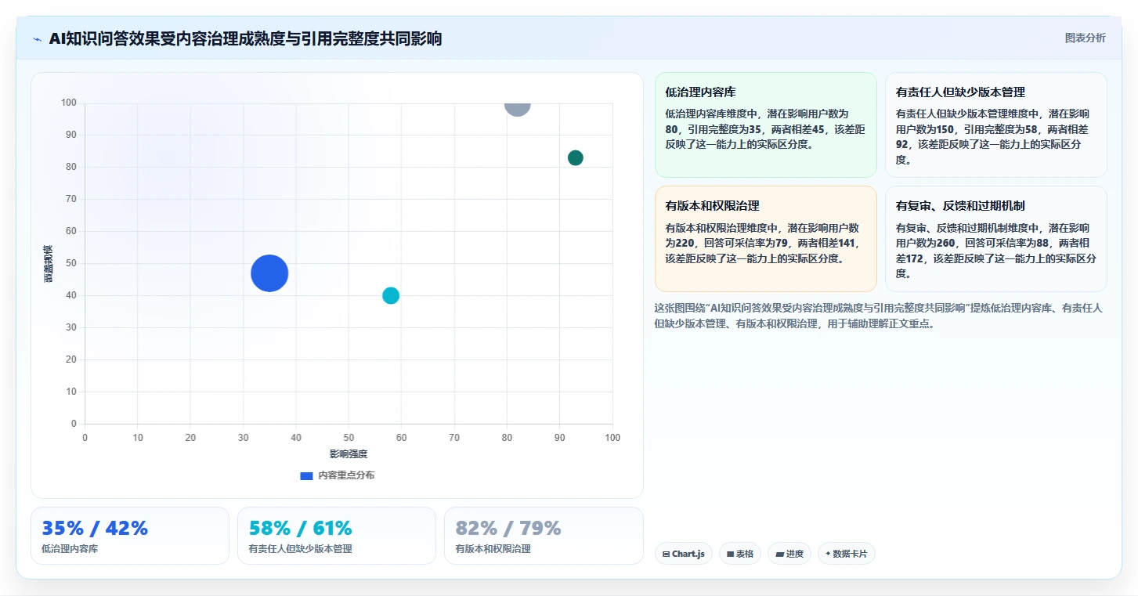Click the dark green bubble in the chart

(576, 157)
